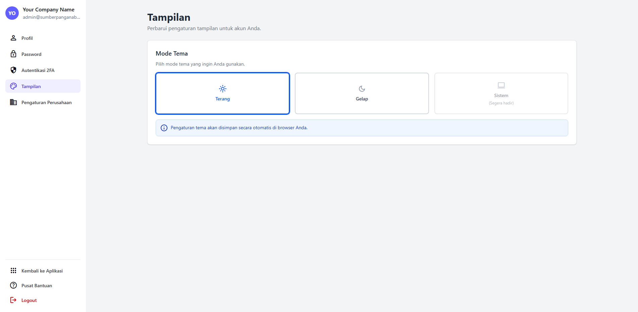This screenshot has height=312, width=638.
Task: Click the red Logout arrow icon
Action: (13, 300)
